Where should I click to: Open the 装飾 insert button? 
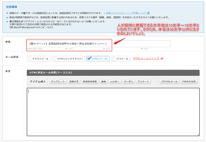pyautogui.click(x=104, y=82)
